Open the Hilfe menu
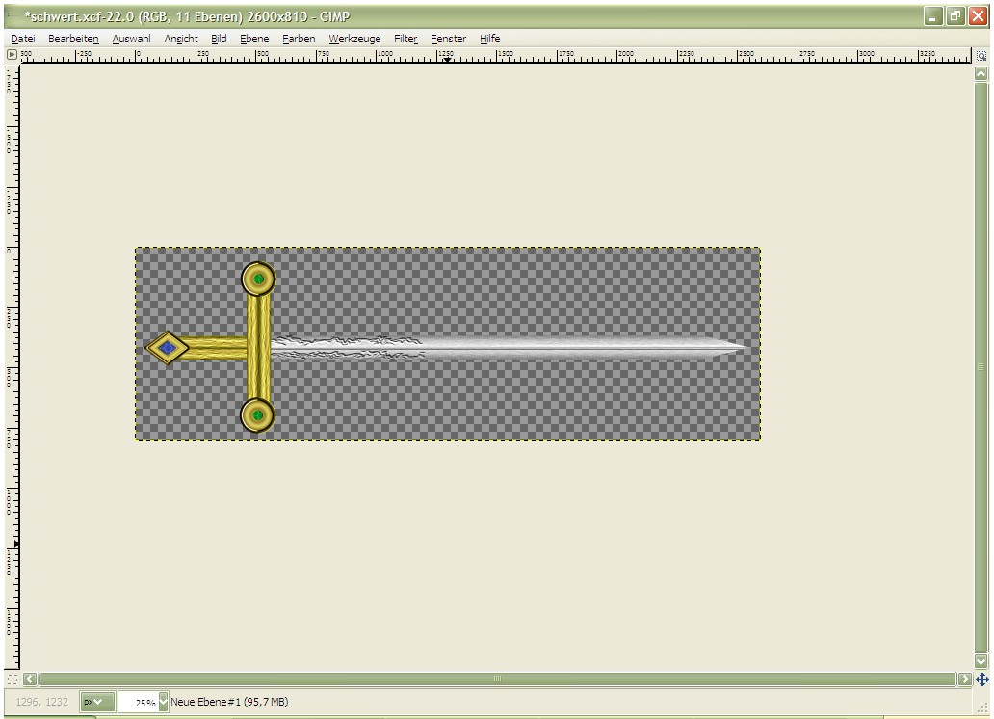This screenshot has height=719, width=994. [x=489, y=39]
